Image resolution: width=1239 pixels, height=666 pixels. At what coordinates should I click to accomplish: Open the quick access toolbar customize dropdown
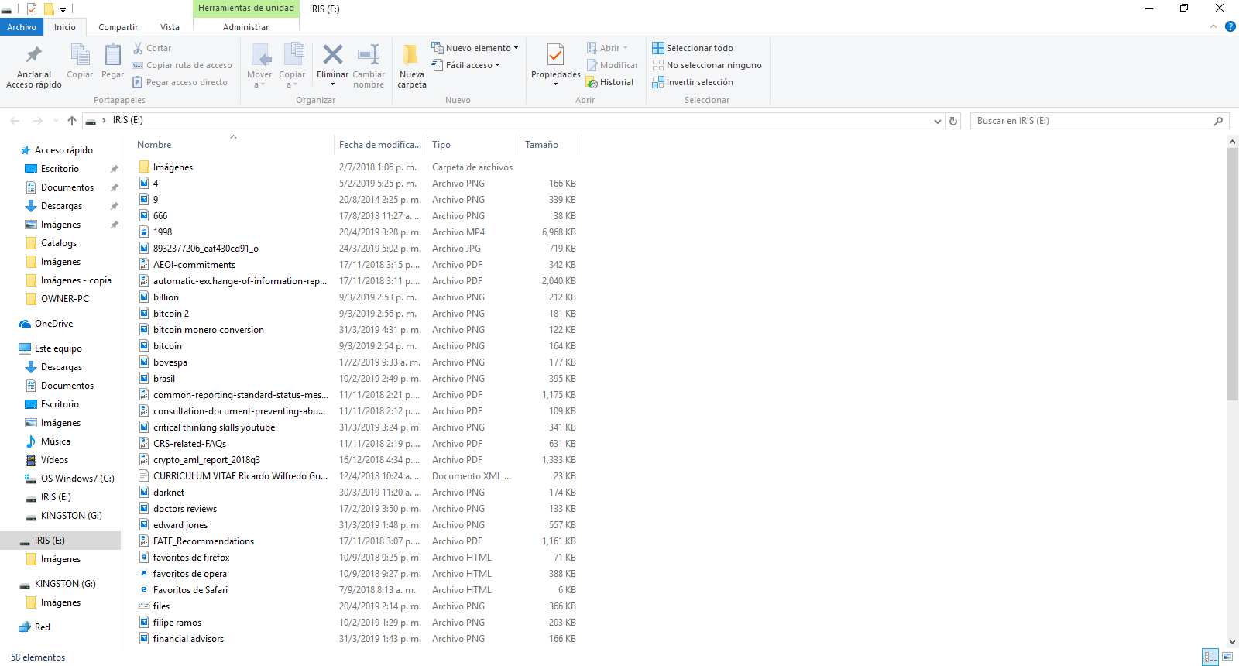point(63,9)
